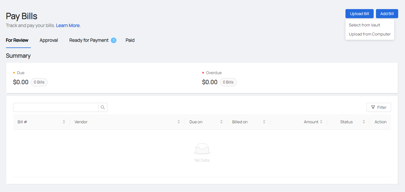The height and width of the screenshot is (192, 405).
Task: Focus the bill search input field
Action: click(56, 107)
